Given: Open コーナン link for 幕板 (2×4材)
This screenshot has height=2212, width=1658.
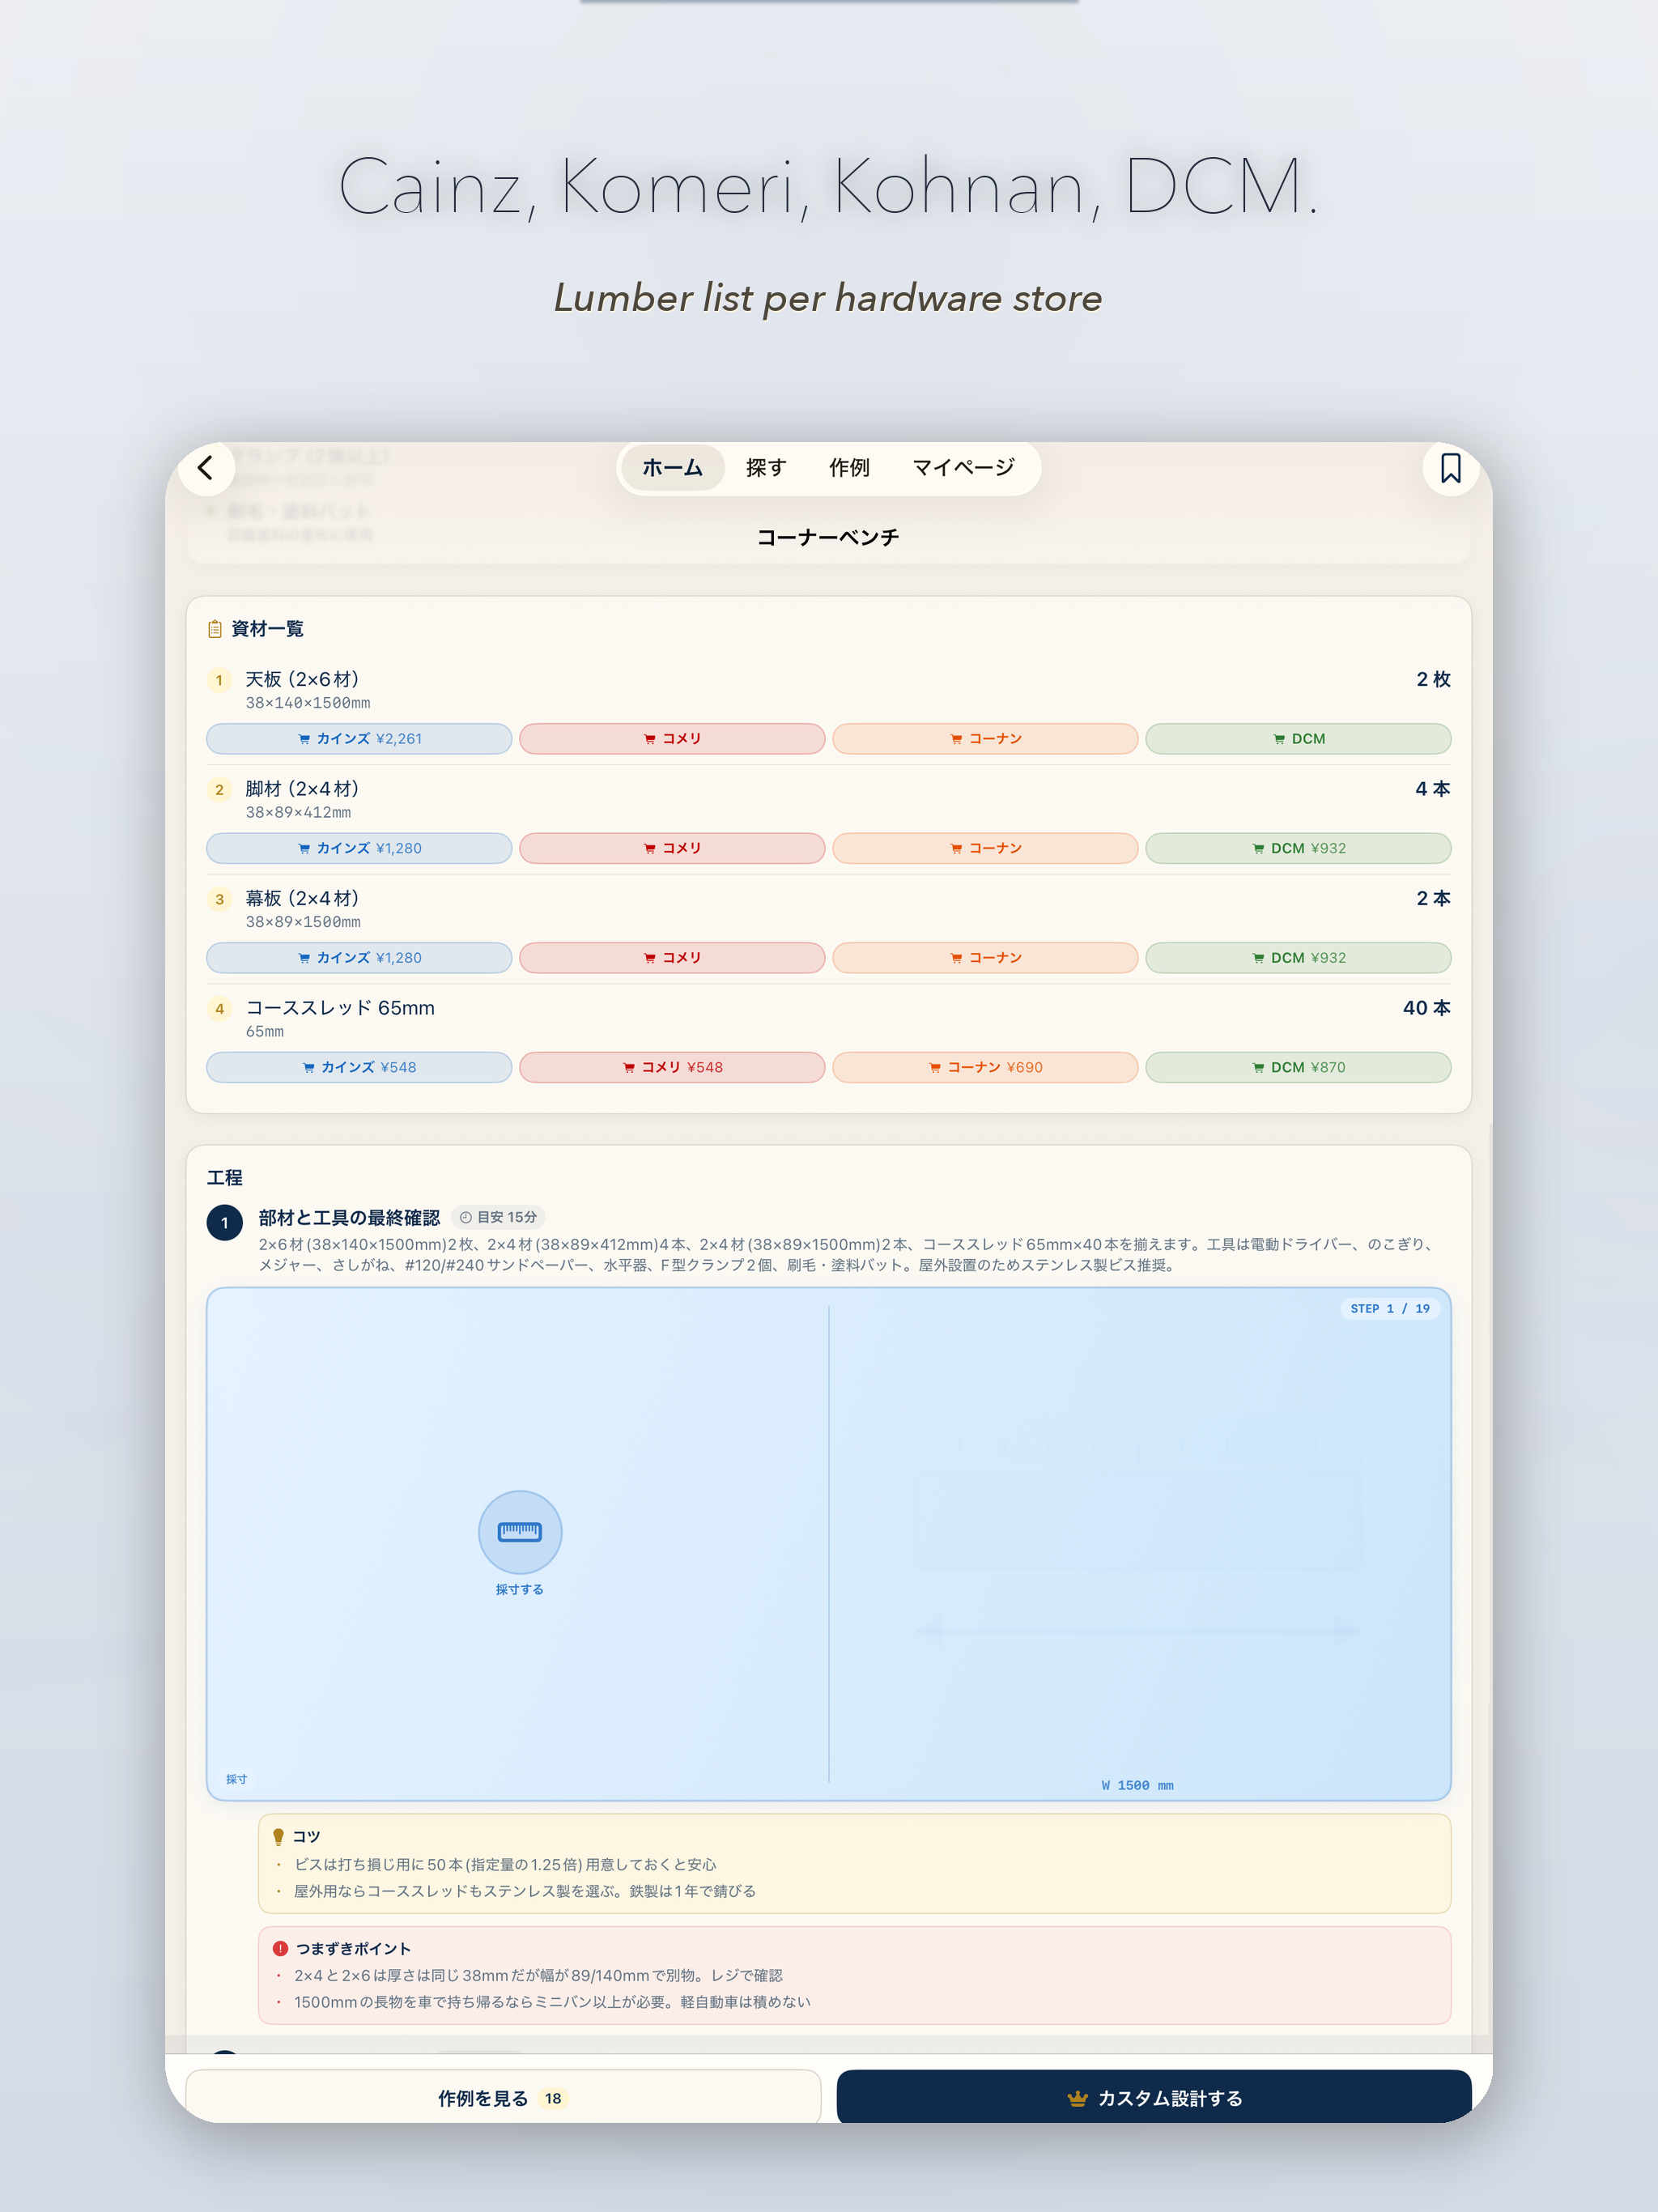Looking at the screenshot, I should 985,958.
